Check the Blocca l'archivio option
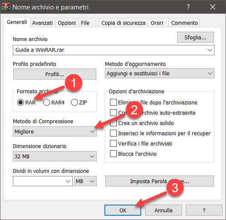Viewport: 226px width, 220px height. [x=113, y=154]
